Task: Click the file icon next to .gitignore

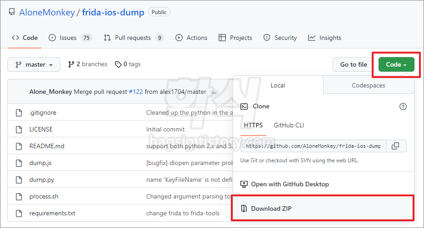Action: click(19, 112)
